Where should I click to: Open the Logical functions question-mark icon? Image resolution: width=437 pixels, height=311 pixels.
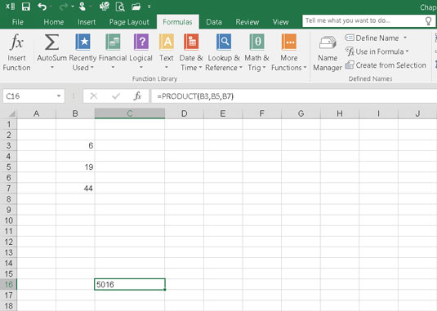(141, 42)
